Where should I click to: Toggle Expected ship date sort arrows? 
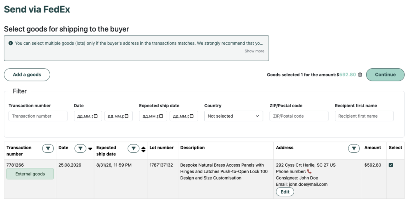[143, 149]
